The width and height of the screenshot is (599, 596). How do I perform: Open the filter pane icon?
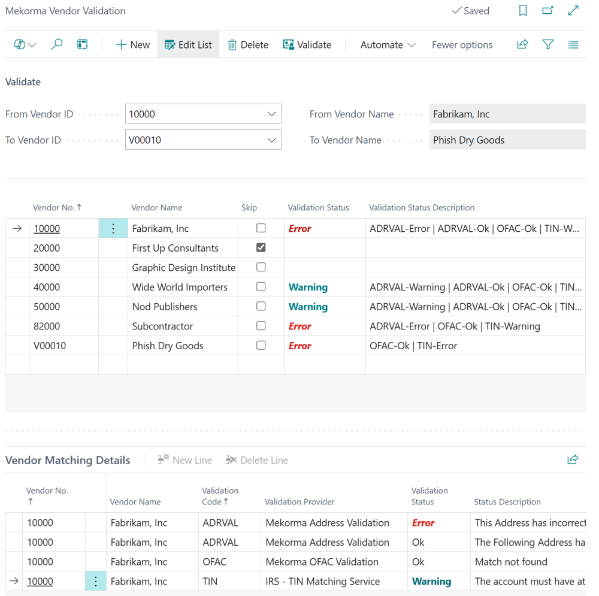[548, 44]
